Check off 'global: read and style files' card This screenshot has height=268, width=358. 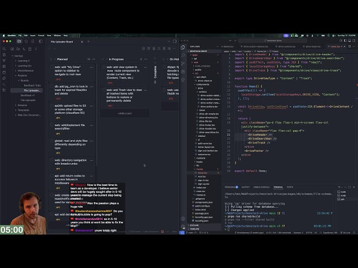point(52,141)
